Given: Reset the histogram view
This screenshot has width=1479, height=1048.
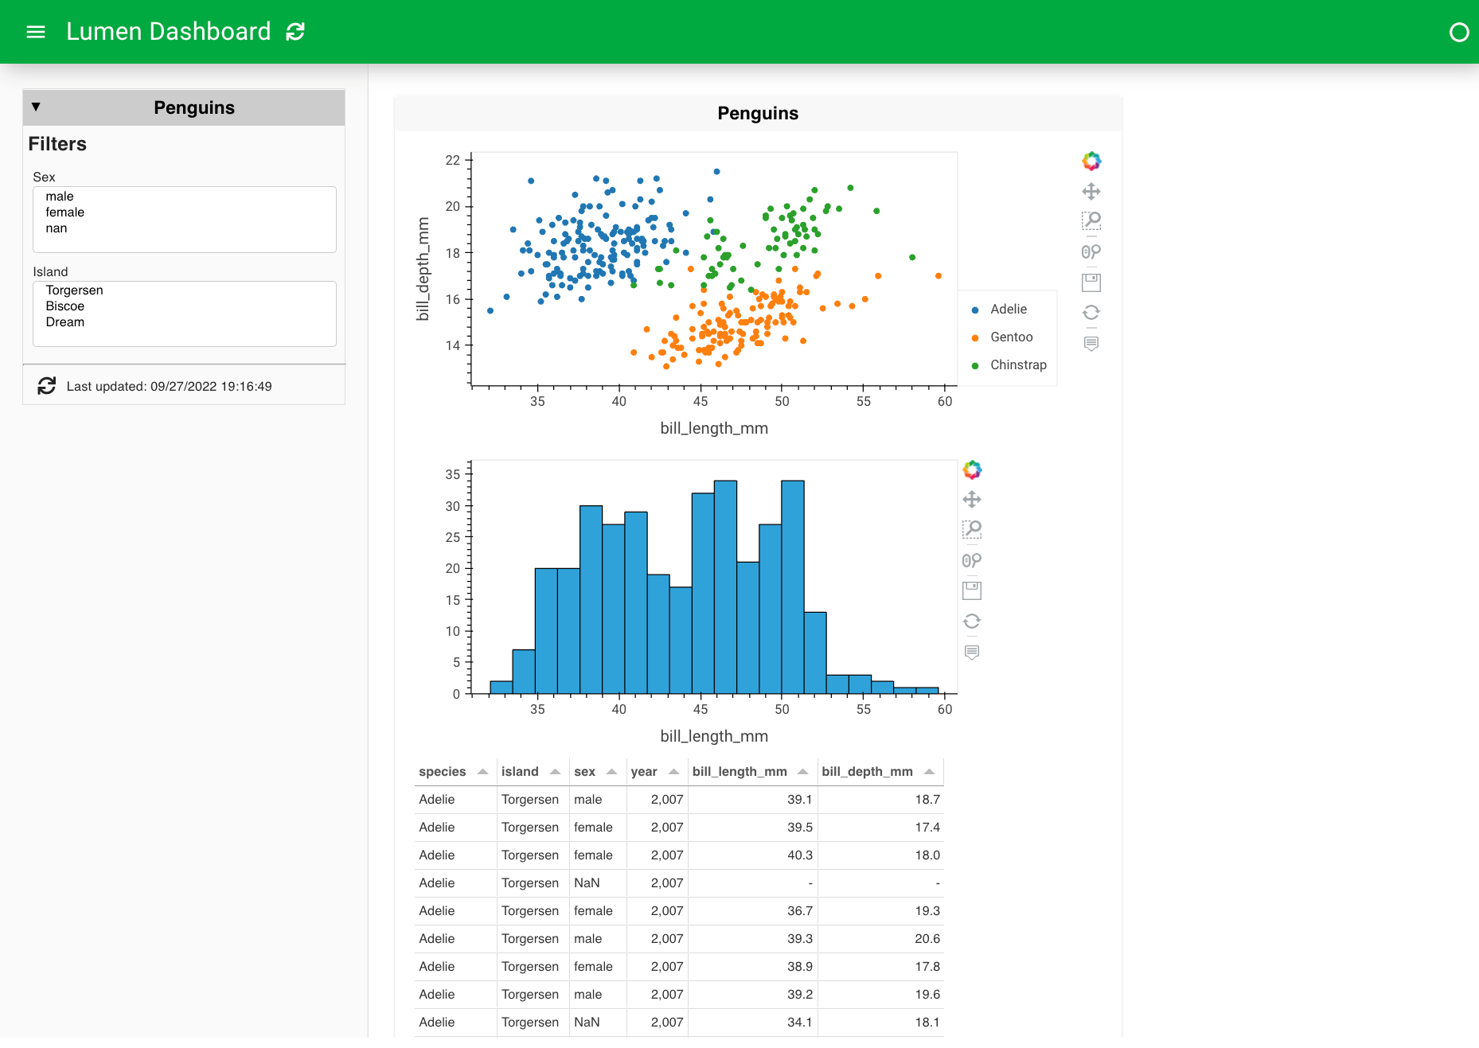Looking at the screenshot, I should (x=971, y=621).
